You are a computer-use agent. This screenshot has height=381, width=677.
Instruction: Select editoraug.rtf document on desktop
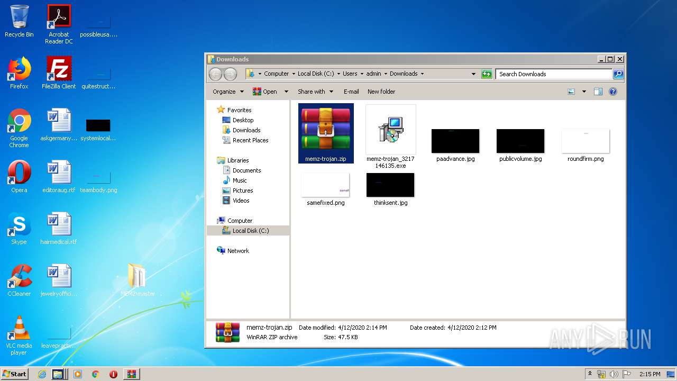click(59, 177)
